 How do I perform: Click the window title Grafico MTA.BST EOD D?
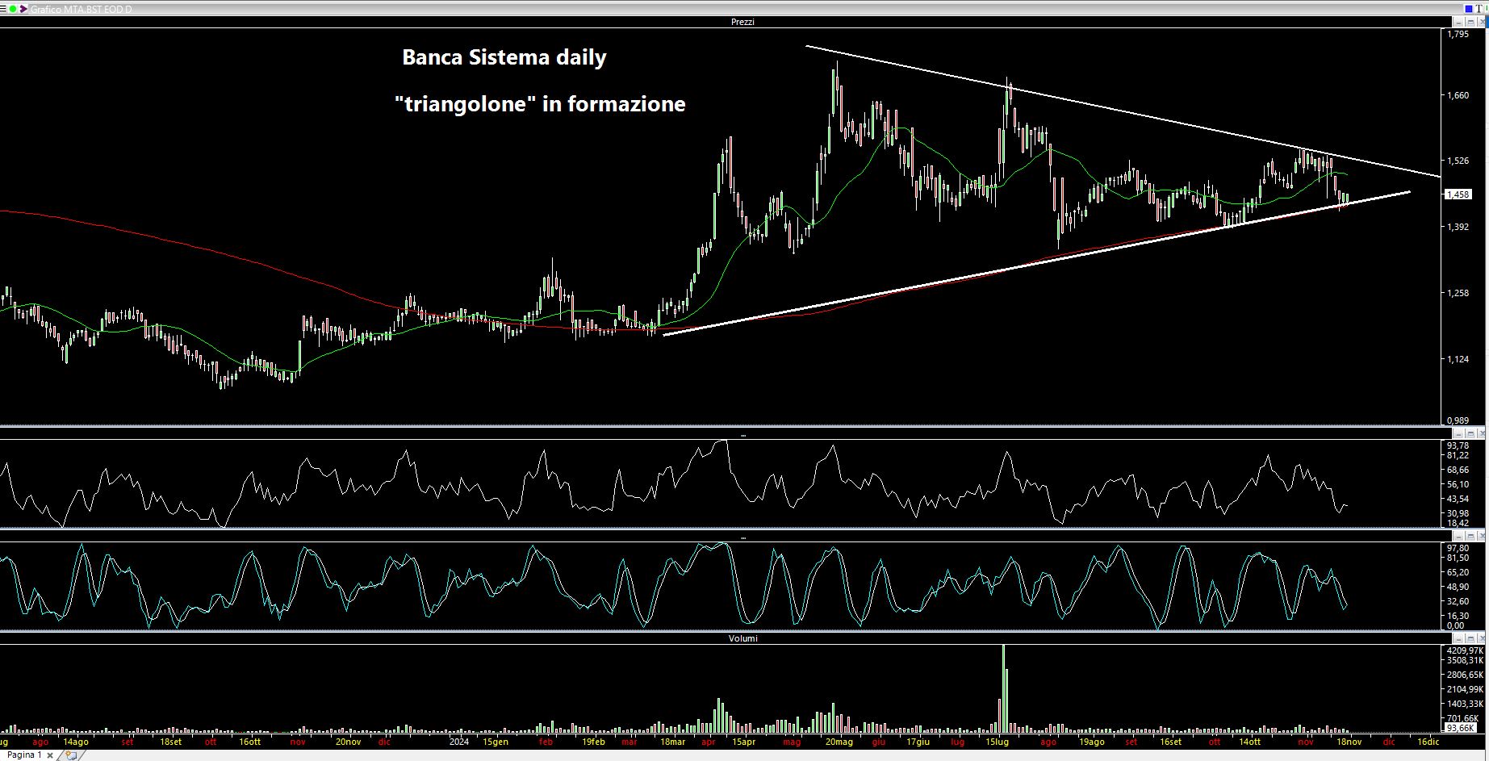81,9
